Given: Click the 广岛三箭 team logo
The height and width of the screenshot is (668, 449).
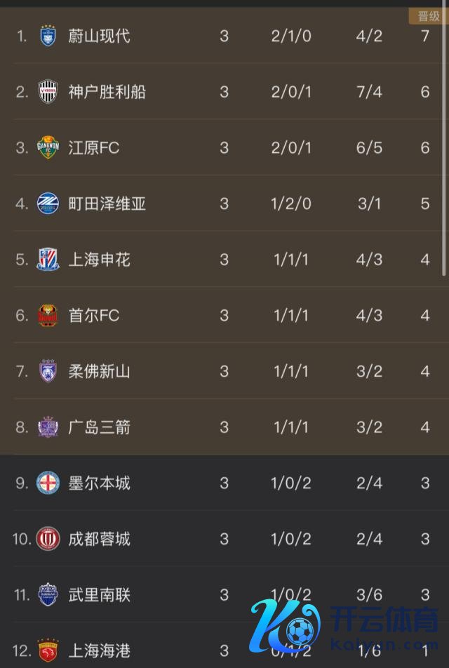Looking at the screenshot, I should [x=48, y=427].
